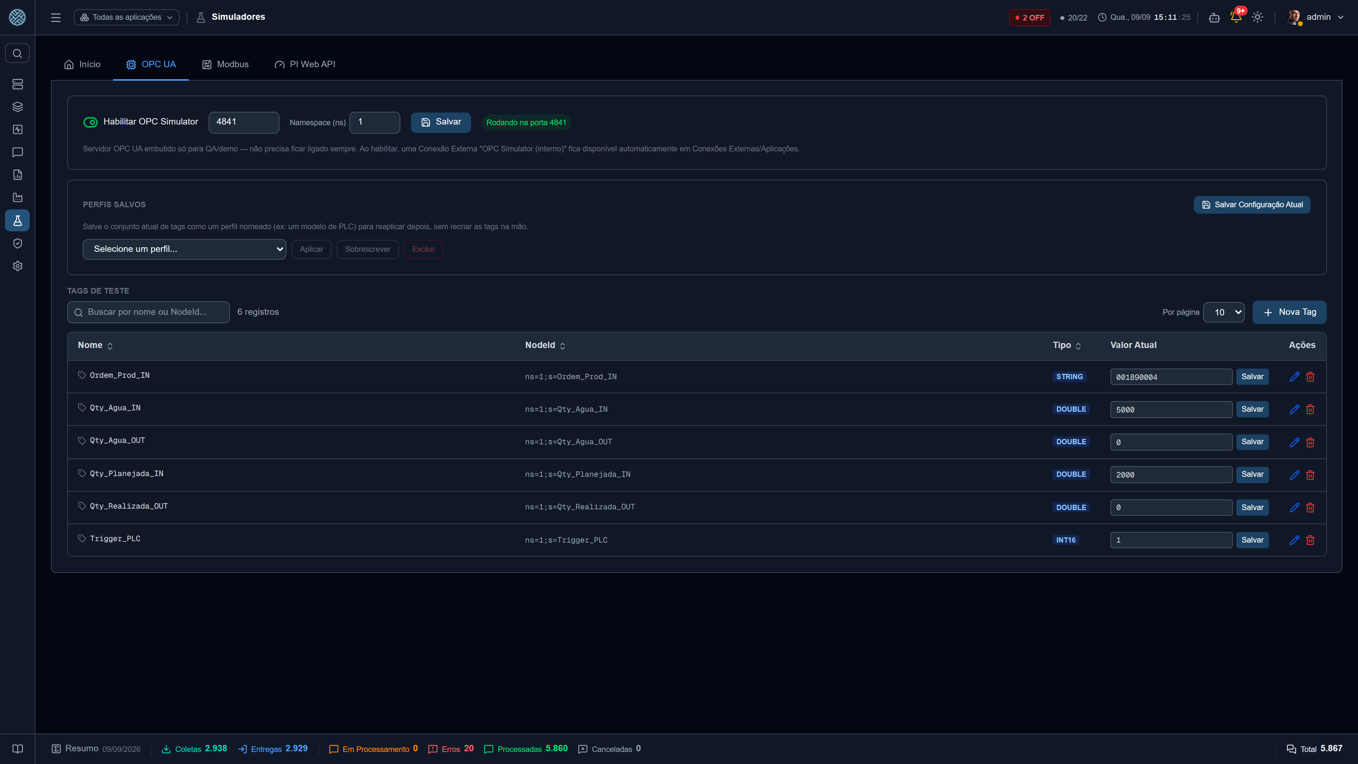Open the layers icon in sidebar

pos(17,107)
